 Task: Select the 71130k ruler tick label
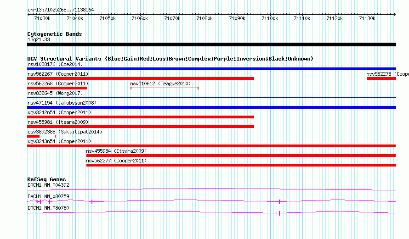pyautogui.click(x=367, y=18)
